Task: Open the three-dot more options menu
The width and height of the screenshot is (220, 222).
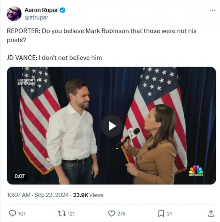Action: [x=213, y=10]
